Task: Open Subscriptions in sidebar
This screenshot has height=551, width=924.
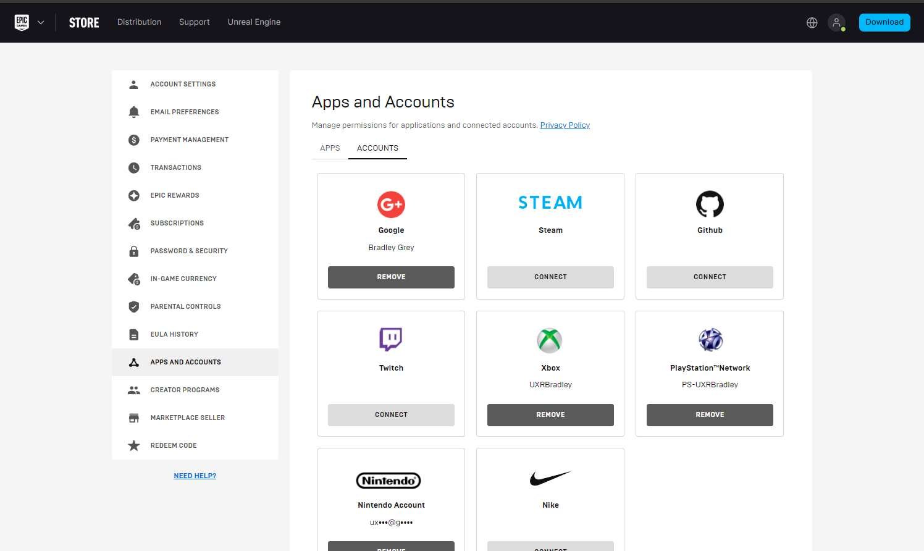Action: pos(195,223)
